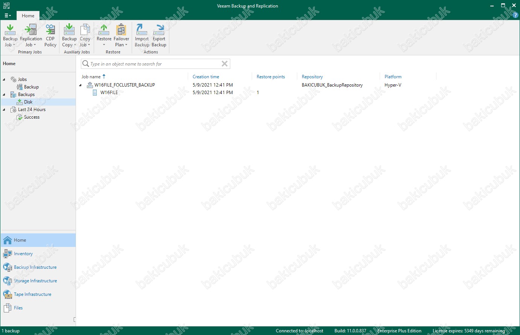Open the main application menu button
Image resolution: width=520 pixels, height=335 pixels.
tap(8, 15)
